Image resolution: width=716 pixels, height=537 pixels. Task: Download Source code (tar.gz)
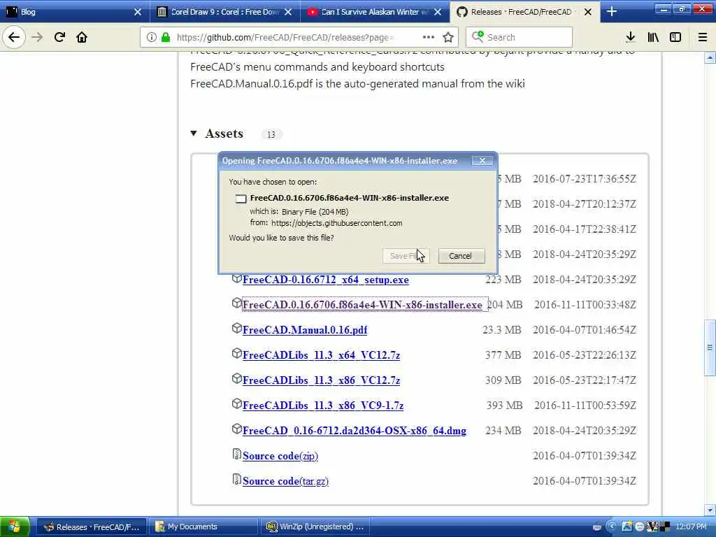285,481
